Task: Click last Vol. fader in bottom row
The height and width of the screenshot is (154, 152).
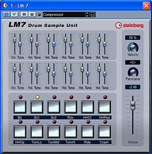Action: pyautogui.click(x=99, y=69)
